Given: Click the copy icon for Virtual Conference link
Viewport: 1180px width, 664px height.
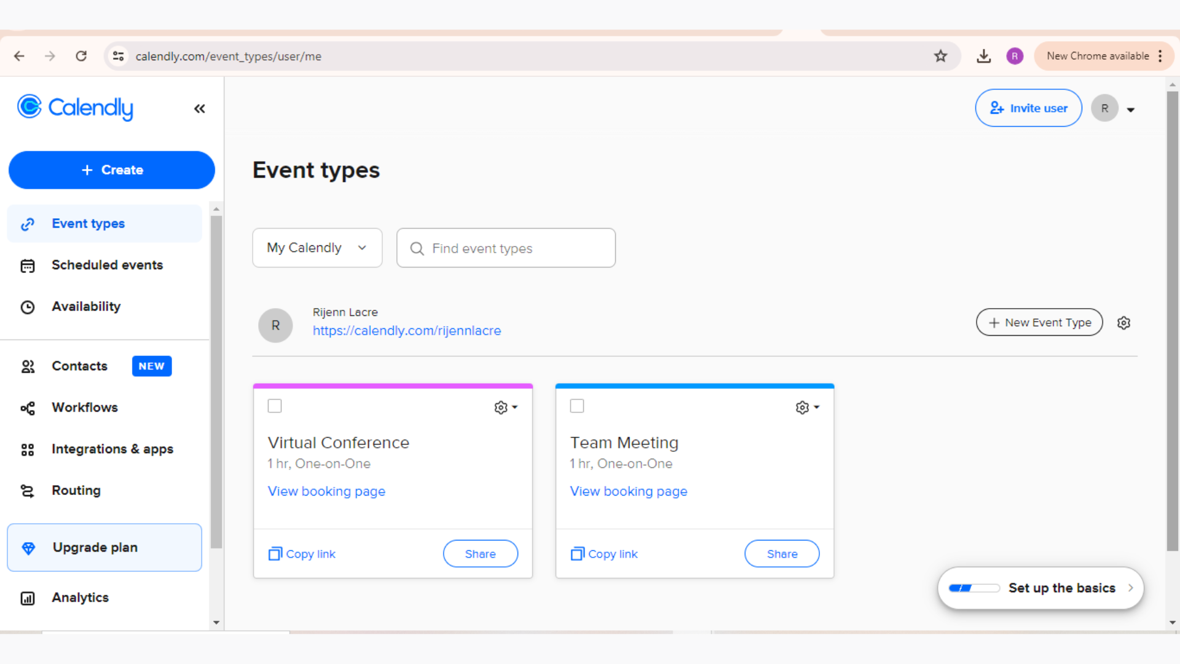Looking at the screenshot, I should (275, 554).
